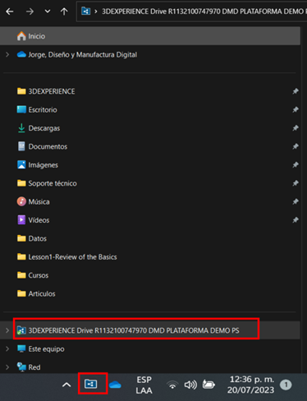Unpin Vídeos from quick access
This screenshot has width=307, height=401.
(296, 220)
